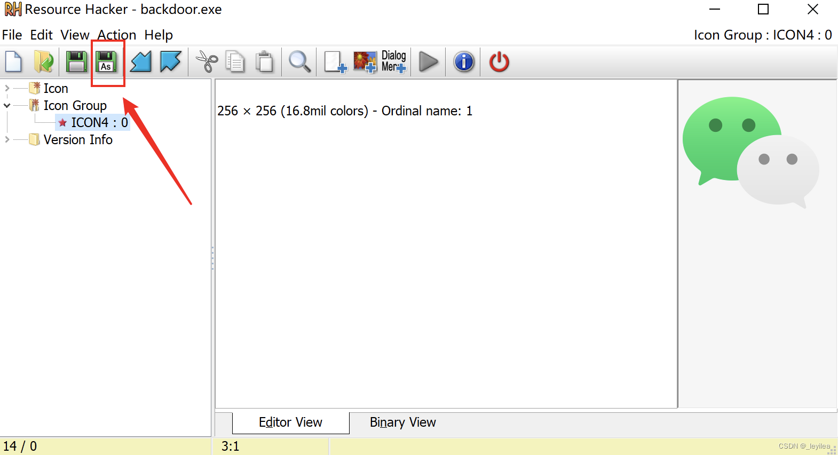Save with the green floppy disk icon

(x=76, y=62)
